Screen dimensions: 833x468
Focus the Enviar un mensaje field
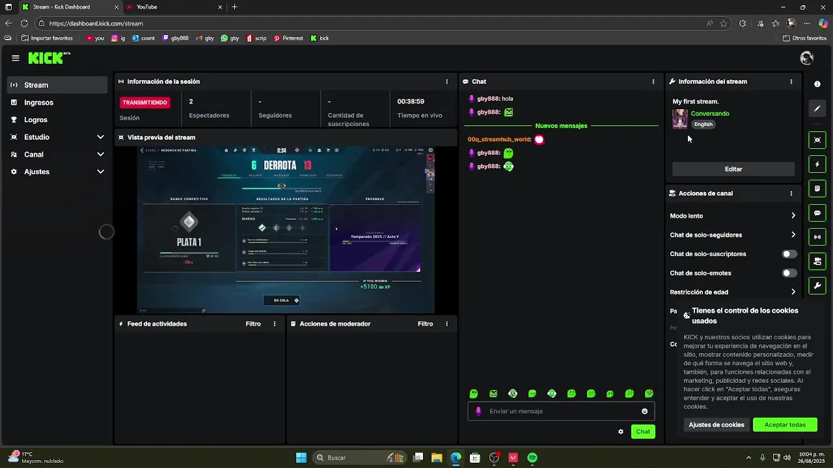coord(561,411)
